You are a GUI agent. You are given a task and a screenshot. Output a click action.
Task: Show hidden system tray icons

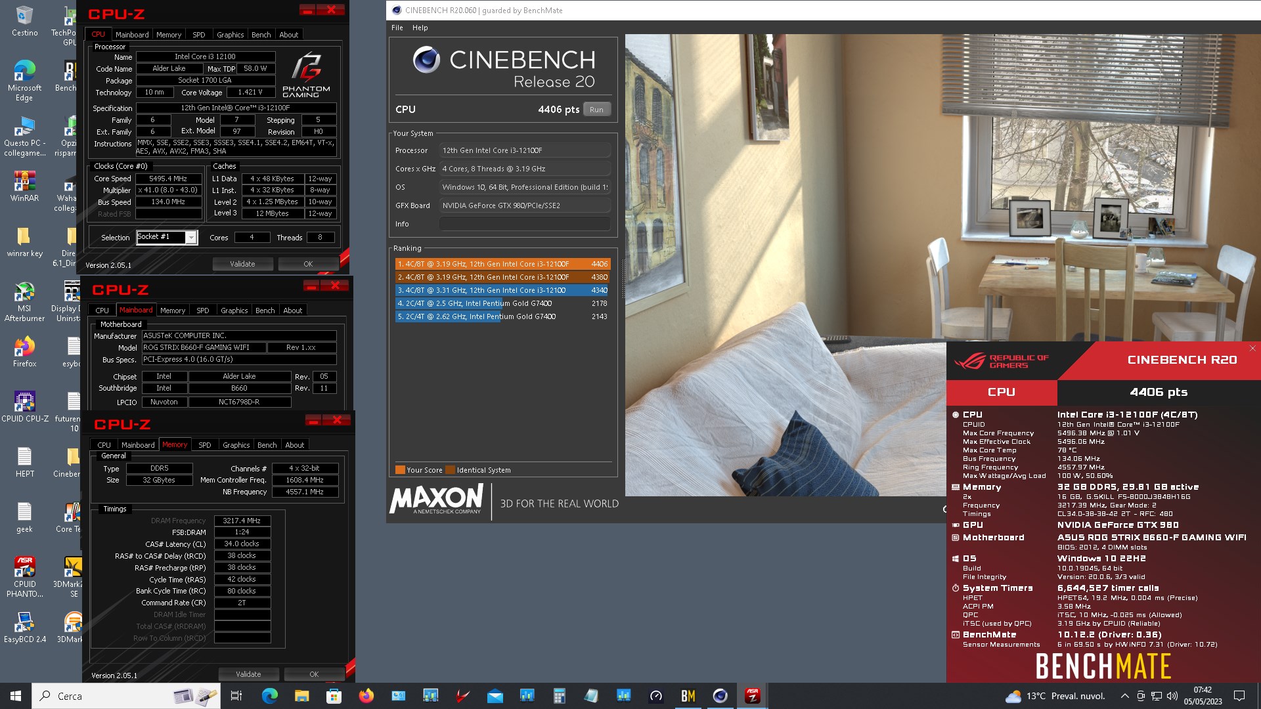tap(1124, 696)
